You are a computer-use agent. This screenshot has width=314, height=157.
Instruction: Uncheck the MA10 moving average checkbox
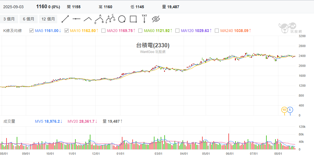coord(67,31)
